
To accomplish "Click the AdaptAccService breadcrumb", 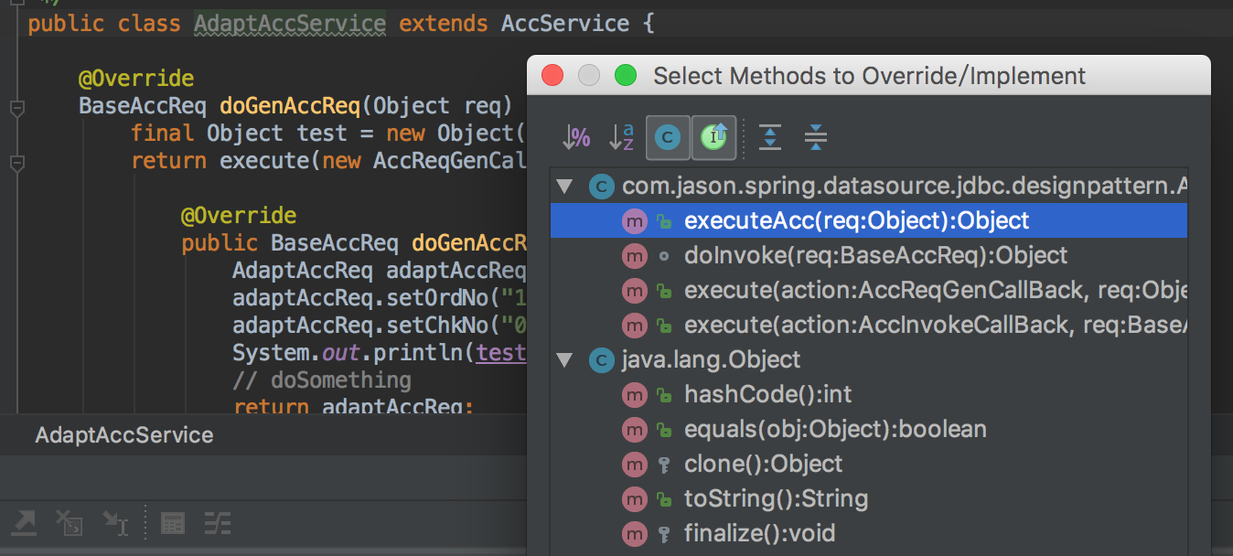I will point(123,435).
